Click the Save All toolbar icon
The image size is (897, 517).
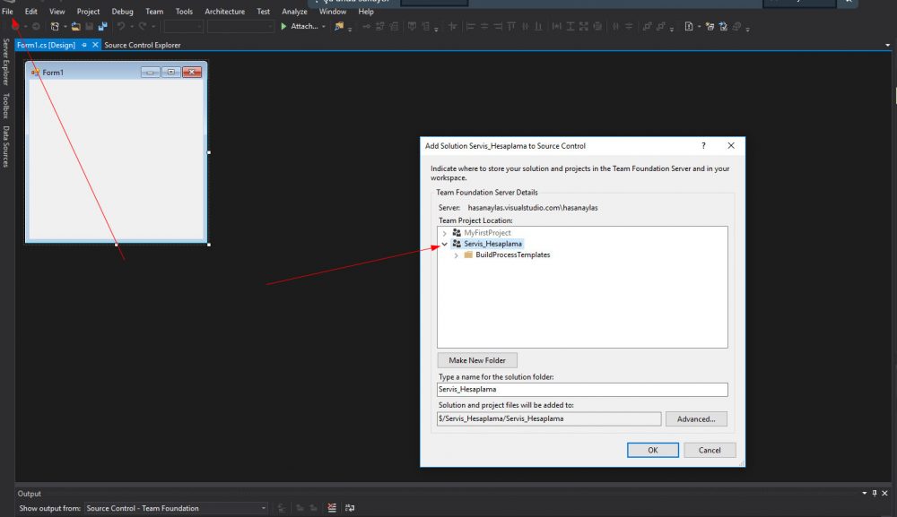tap(102, 26)
